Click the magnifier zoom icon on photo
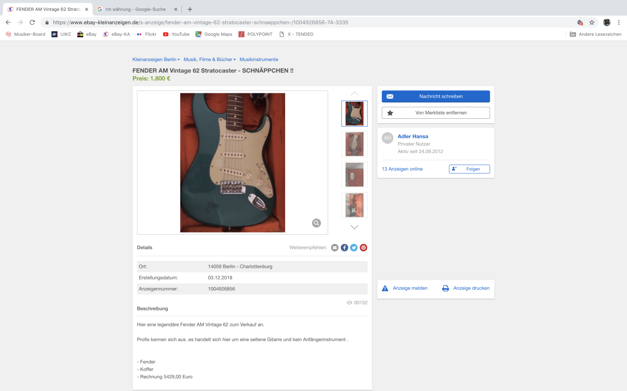The width and height of the screenshot is (627, 391). click(x=316, y=223)
